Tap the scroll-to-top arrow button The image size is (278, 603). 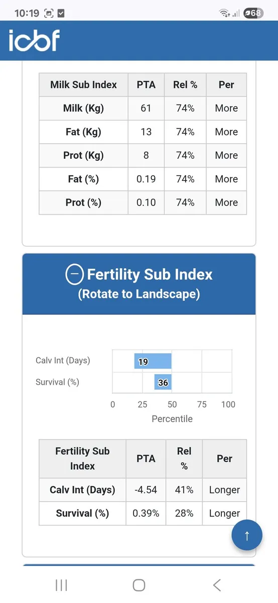[247, 535]
